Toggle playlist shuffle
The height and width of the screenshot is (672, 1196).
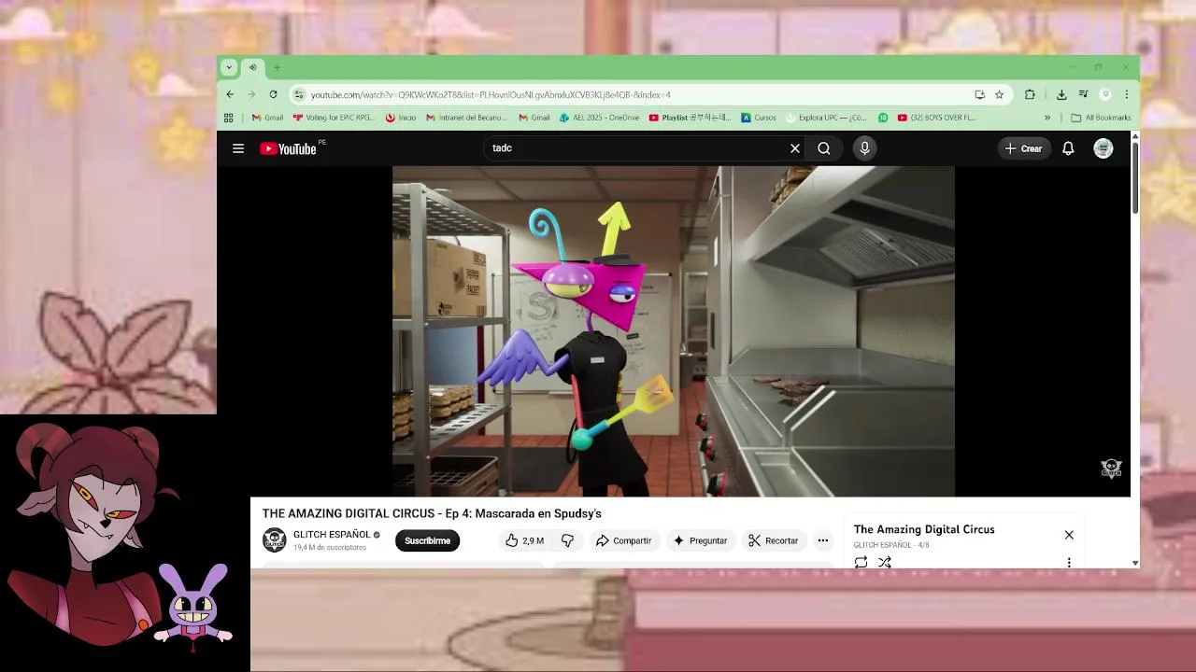pyautogui.click(x=884, y=562)
